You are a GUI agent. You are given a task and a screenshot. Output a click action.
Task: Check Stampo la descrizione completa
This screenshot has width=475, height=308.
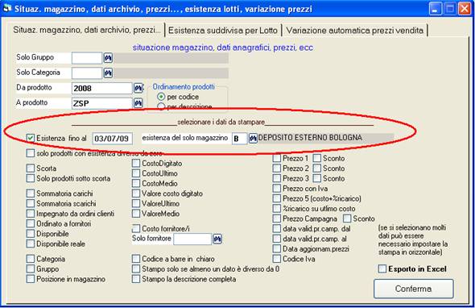[x=136, y=279]
